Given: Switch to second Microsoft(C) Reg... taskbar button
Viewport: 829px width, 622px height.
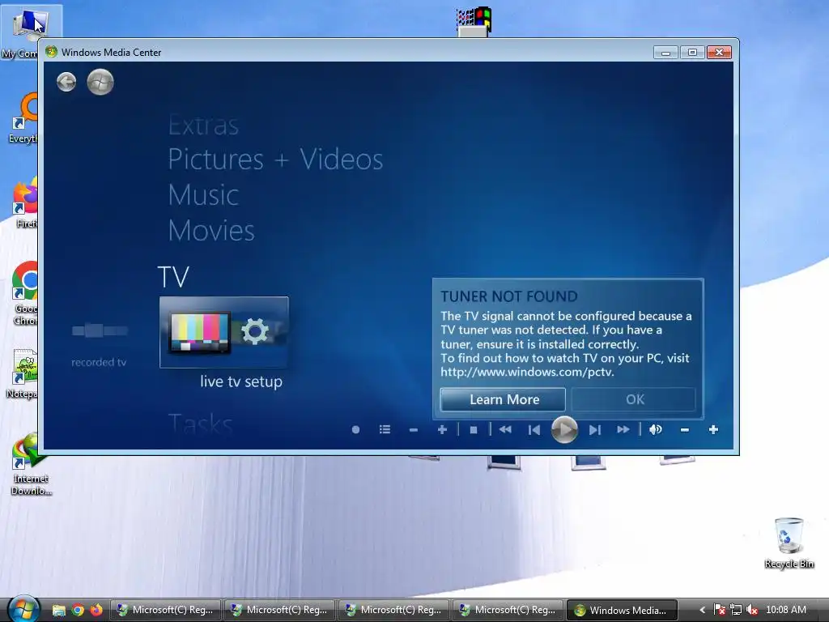Looking at the screenshot, I should [x=278, y=610].
